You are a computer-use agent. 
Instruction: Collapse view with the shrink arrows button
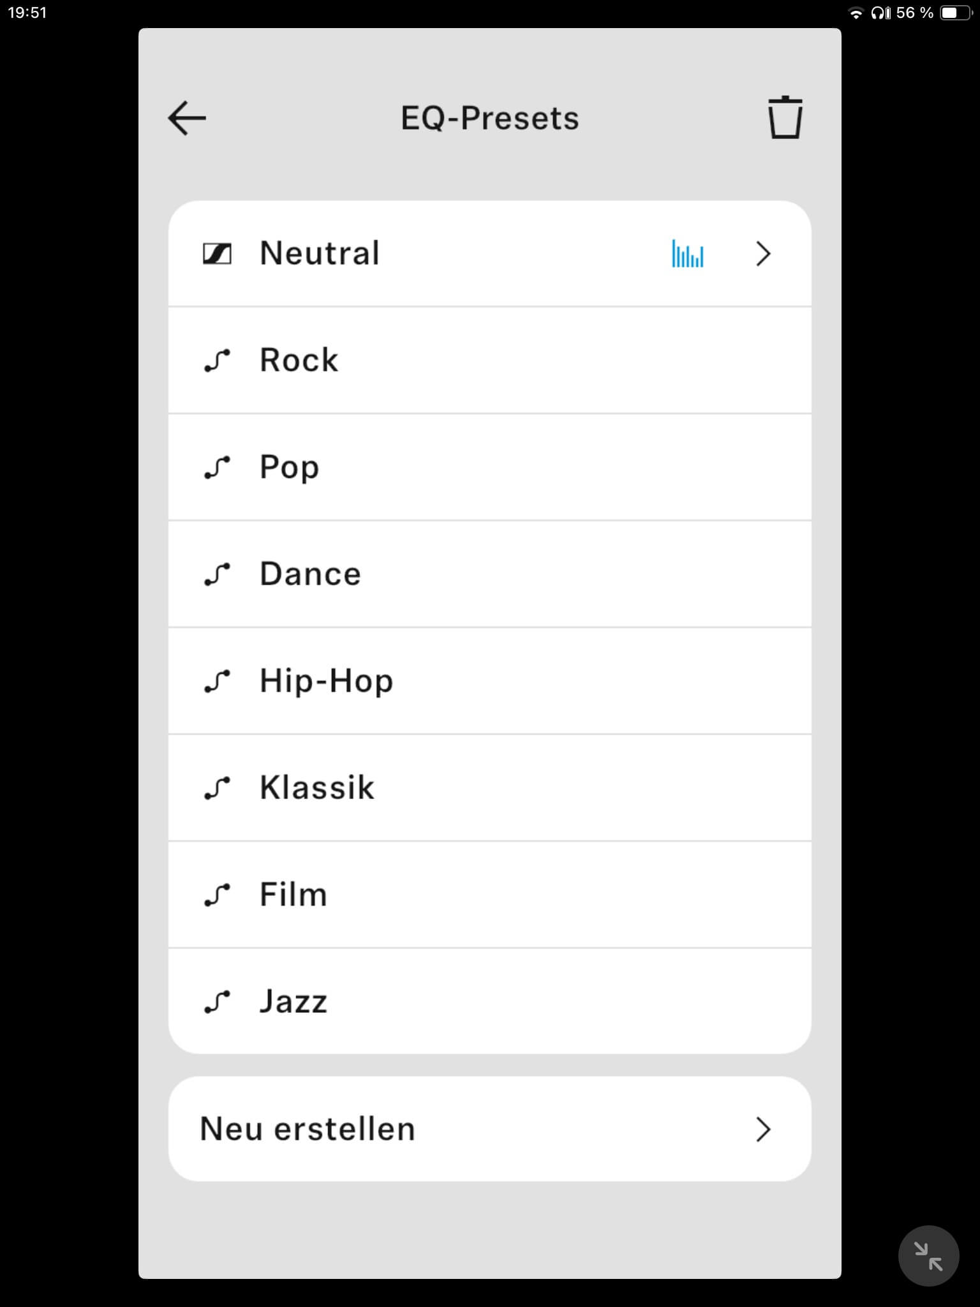[928, 1256]
